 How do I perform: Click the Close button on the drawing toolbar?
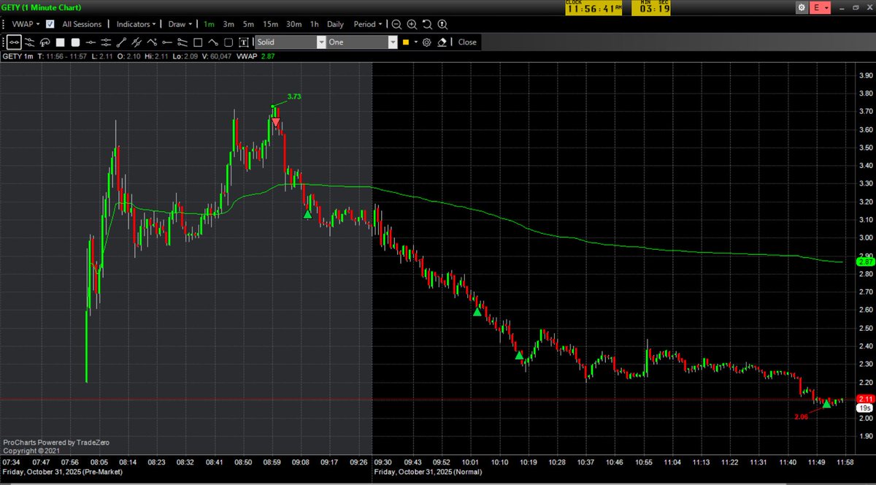click(x=466, y=42)
